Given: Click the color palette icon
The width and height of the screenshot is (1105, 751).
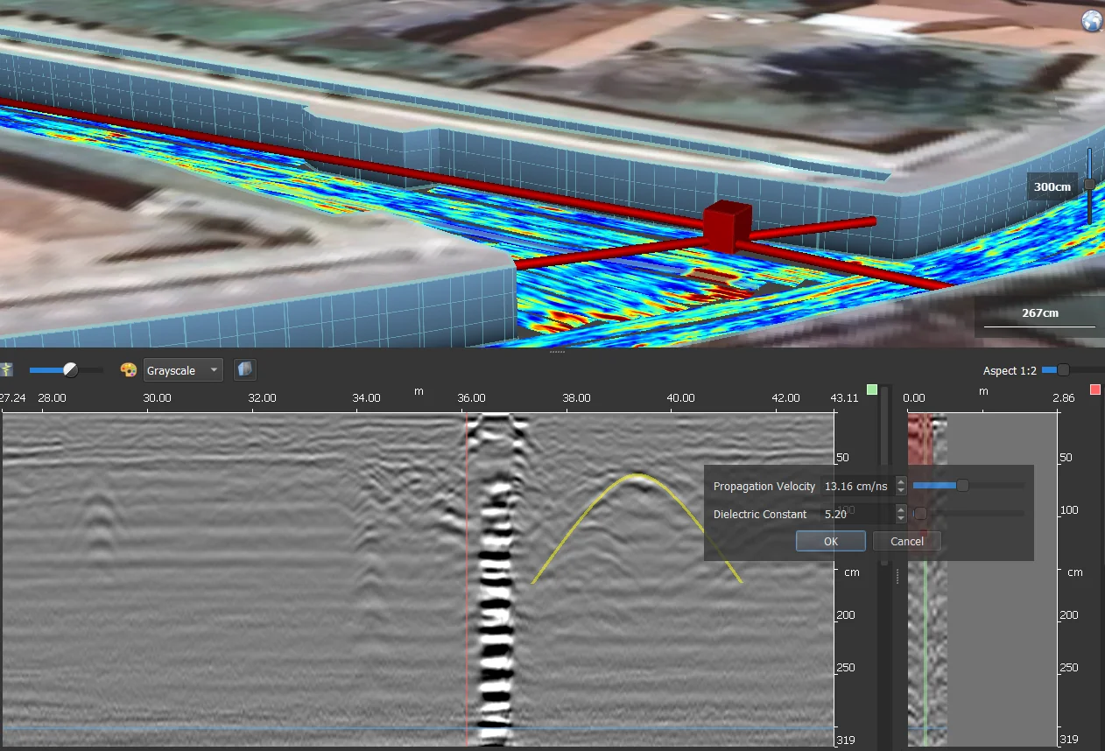Looking at the screenshot, I should (129, 370).
